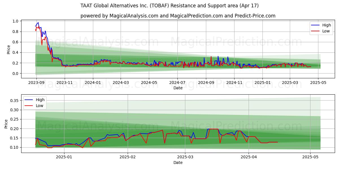339x169 pixels.
Task: Click the top chart 'Date' axis label
Action: pos(178,88)
